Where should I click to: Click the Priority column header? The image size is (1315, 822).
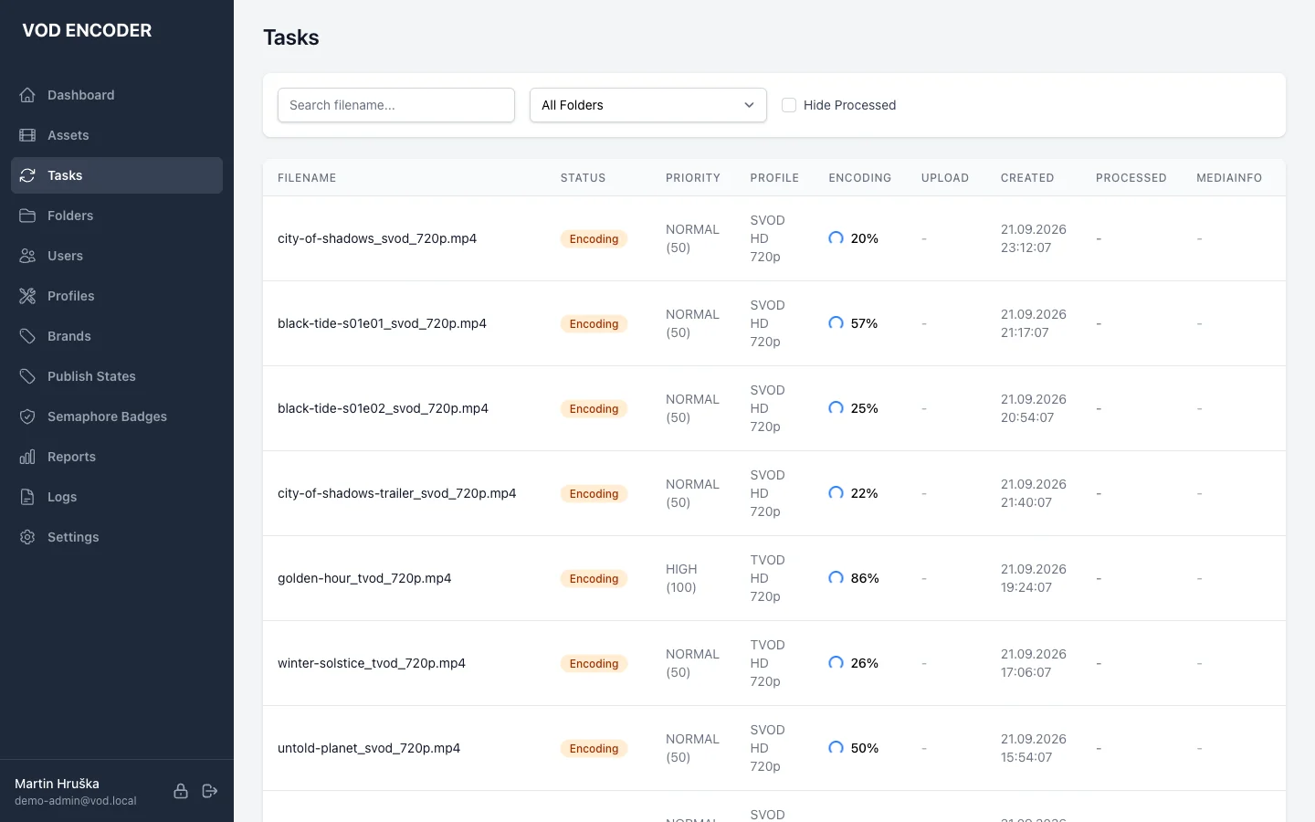point(693,178)
